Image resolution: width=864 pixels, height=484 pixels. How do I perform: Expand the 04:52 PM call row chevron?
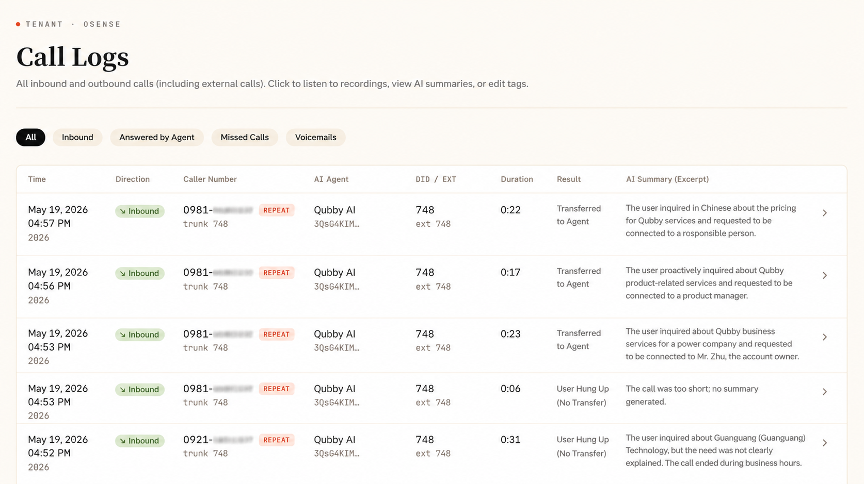[825, 443]
